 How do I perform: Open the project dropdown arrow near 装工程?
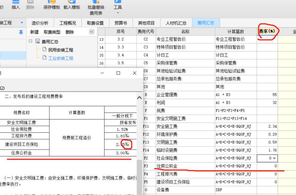tap(22, 23)
